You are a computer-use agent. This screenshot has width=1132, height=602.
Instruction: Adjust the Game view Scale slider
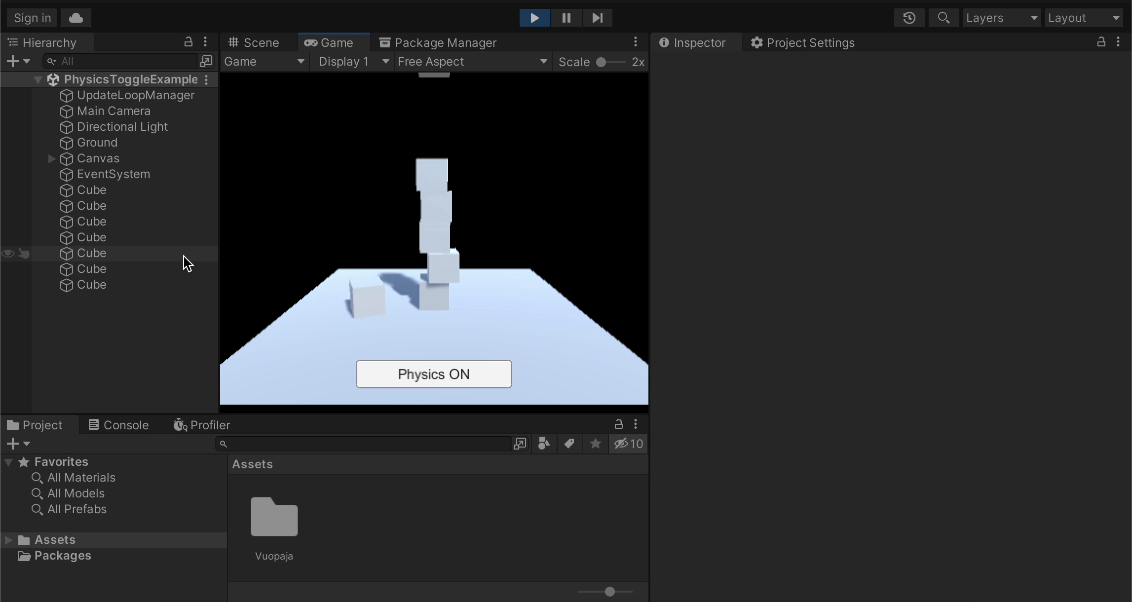click(610, 62)
